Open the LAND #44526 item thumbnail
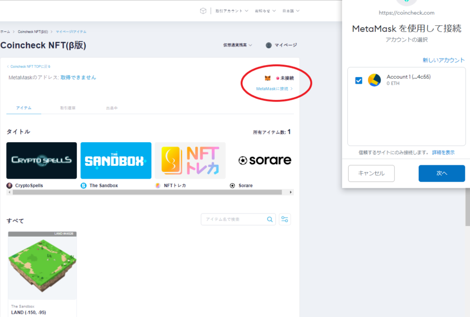This screenshot has width=470, height=317. 42,266
